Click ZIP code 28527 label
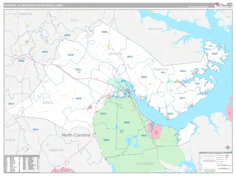The height and width of the screenshot is (177, 236). click(130, 57)
